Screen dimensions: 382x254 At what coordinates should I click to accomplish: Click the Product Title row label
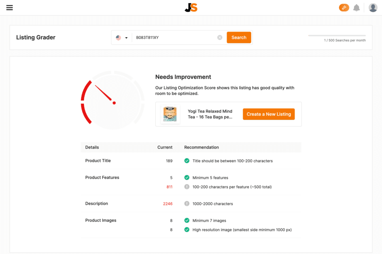tap(98, 161)
